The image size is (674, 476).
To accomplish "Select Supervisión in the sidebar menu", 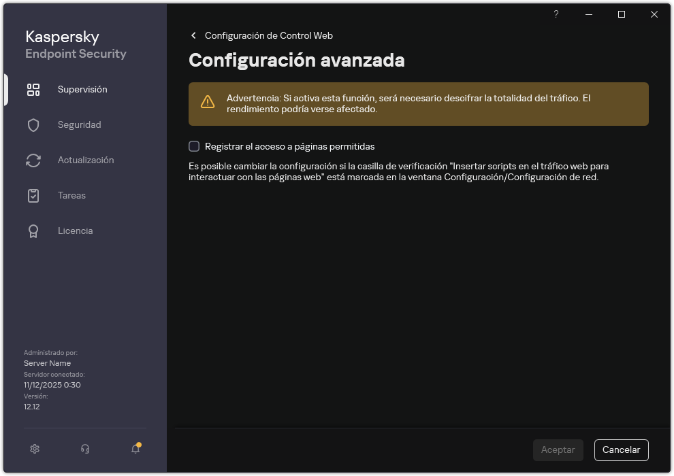I will 82,89.
